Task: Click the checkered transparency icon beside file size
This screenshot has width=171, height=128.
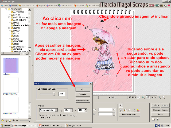Action: click(138, 97)
